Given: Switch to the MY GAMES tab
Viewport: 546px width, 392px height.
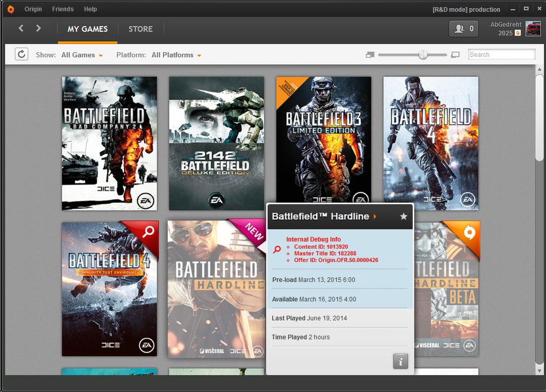Looking at the screenshot, I should tap(87, 29).
